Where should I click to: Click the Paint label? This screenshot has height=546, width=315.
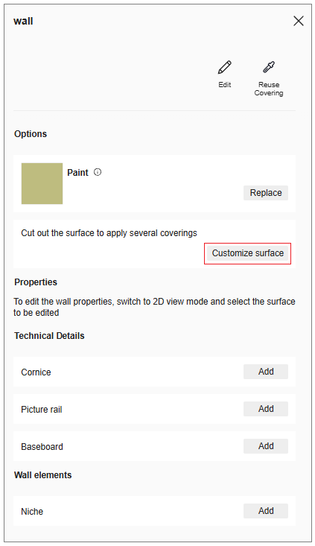click(x=78, y=172)
